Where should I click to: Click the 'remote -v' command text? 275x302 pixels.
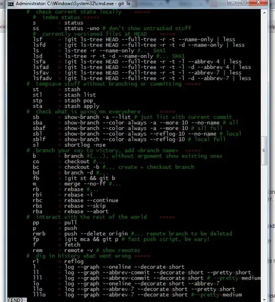[78, 250]
